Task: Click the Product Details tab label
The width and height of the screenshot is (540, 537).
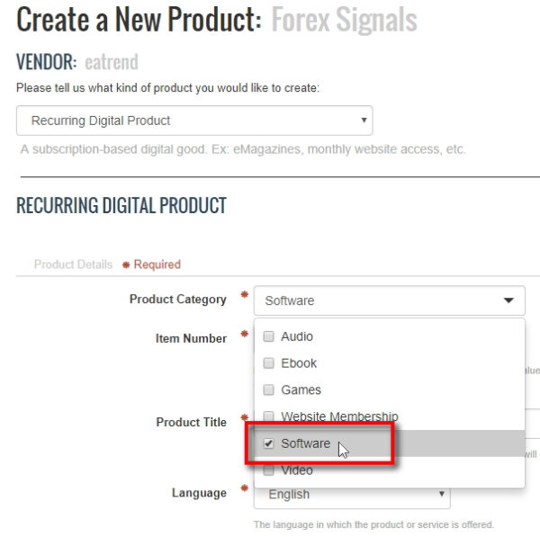Action: click(73, 264)
